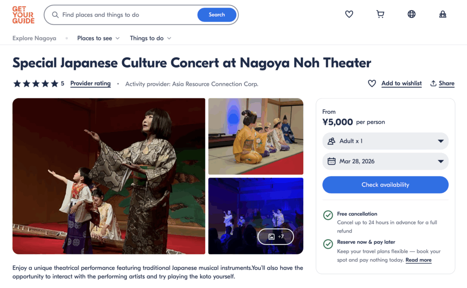The width and height of the screenshot is (467, 288).
Task: Open the +7 photo gallery button
Action: [x=275, y=236]
